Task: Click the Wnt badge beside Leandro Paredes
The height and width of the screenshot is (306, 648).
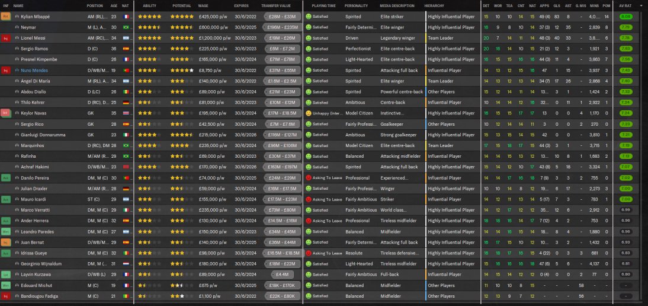Action: 6,231
